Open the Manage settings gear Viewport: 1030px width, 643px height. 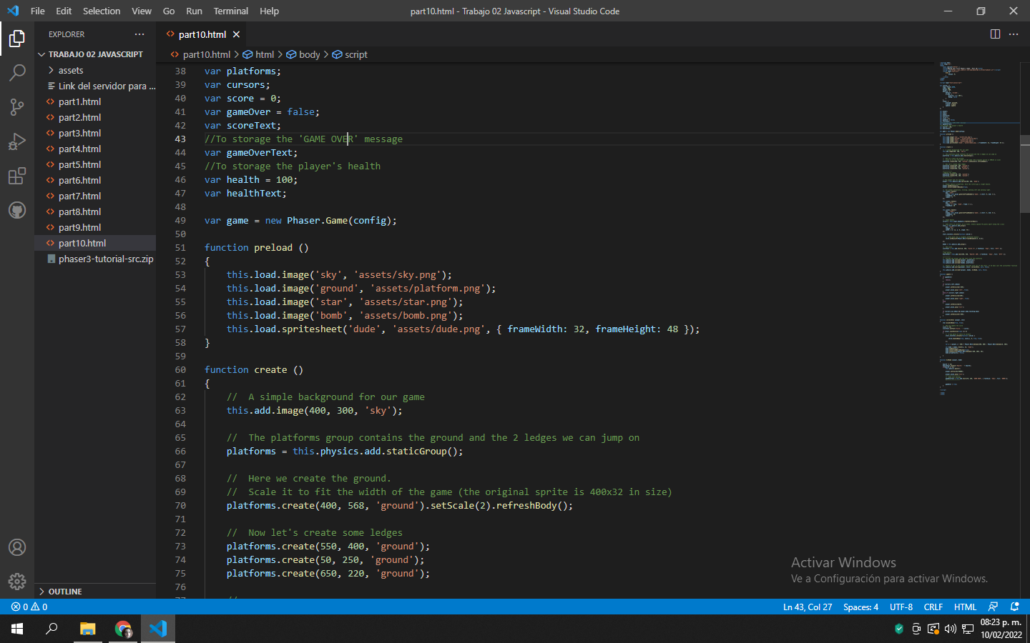[x=17, y=581]
